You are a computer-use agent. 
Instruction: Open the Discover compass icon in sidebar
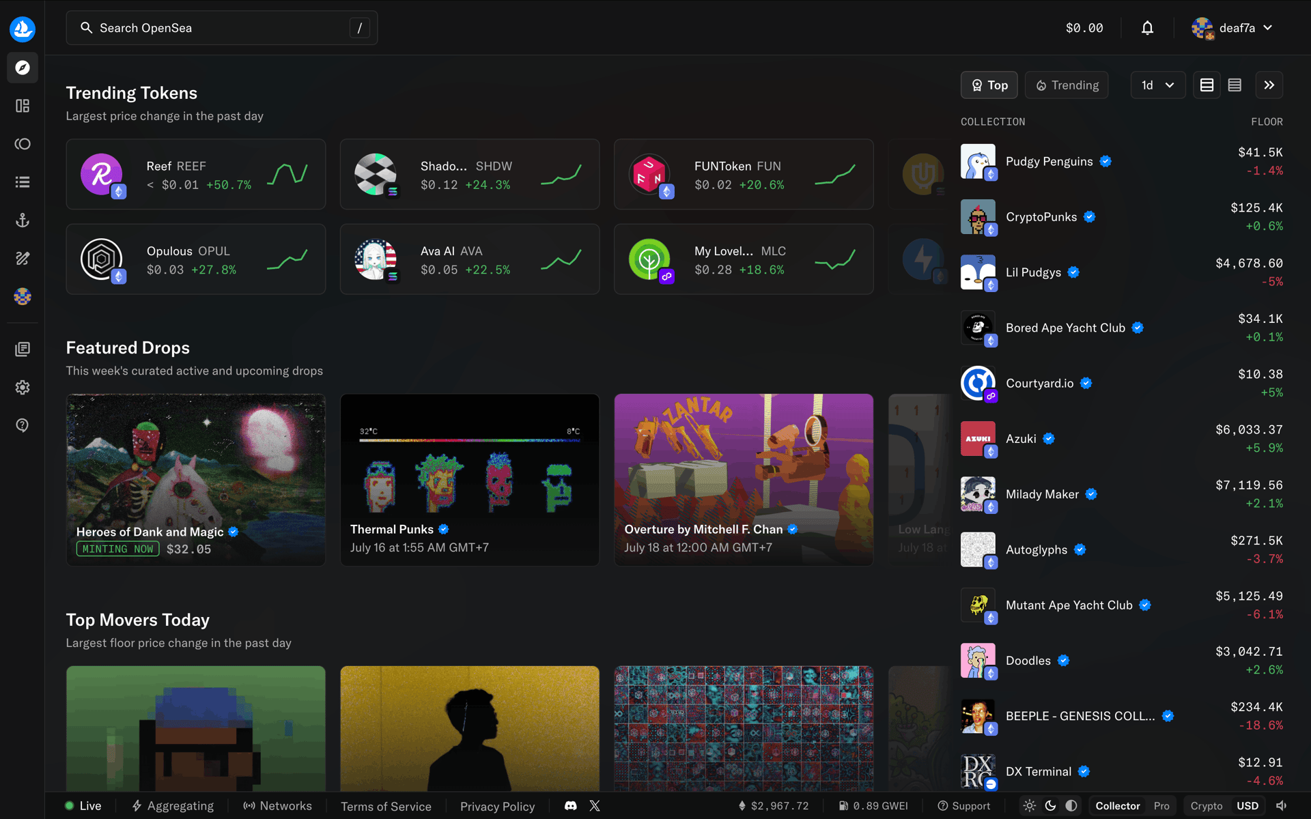(23, 68)
